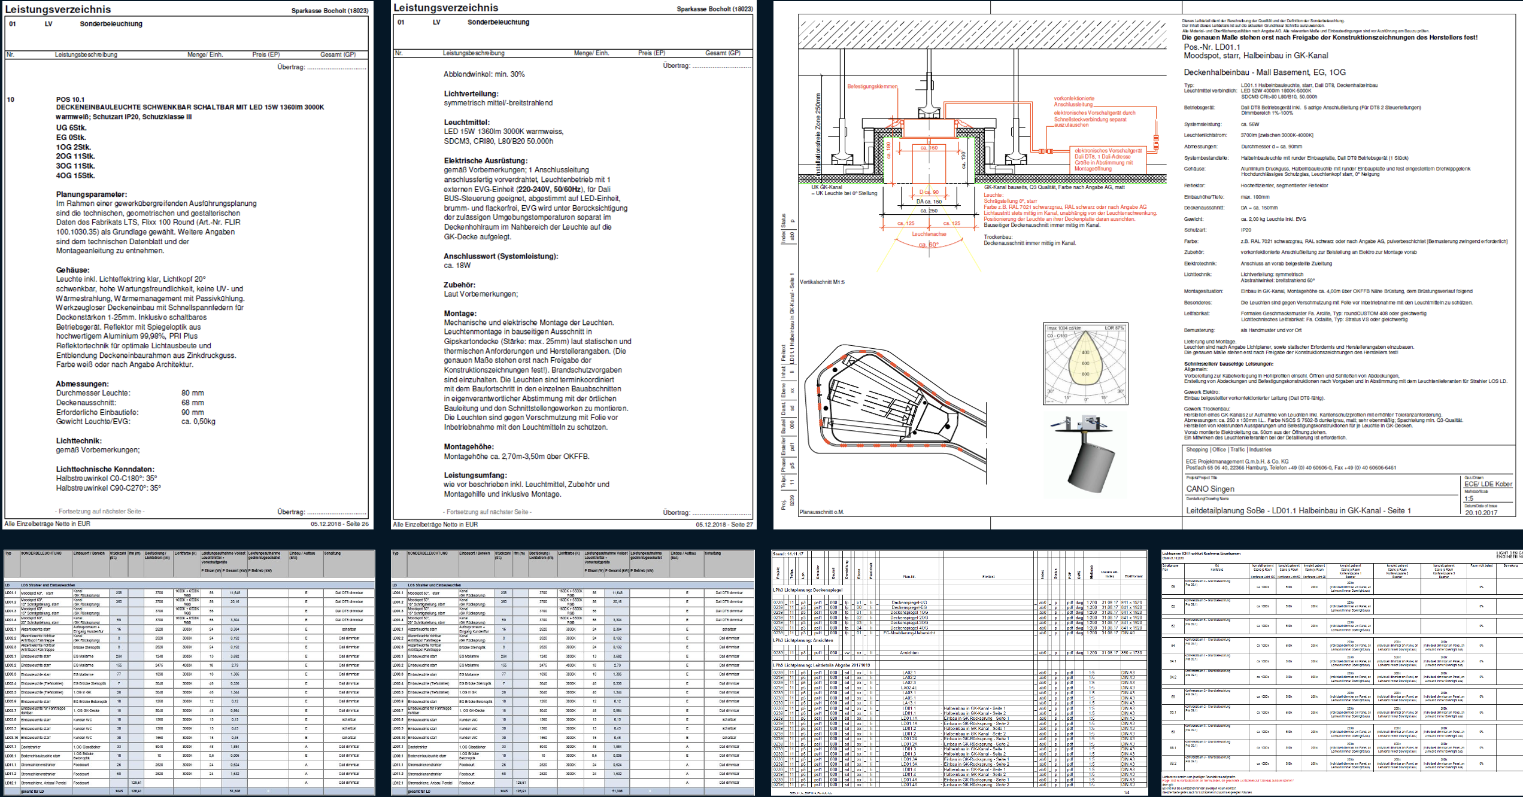This screenshot has width=1523, height=797.
Task: Click the 'Lichtverteilung:' section heading
Action: (471, 94)
